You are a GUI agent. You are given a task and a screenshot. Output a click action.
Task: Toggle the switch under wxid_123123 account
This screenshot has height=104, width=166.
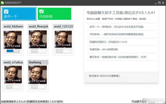coord(63,51)
